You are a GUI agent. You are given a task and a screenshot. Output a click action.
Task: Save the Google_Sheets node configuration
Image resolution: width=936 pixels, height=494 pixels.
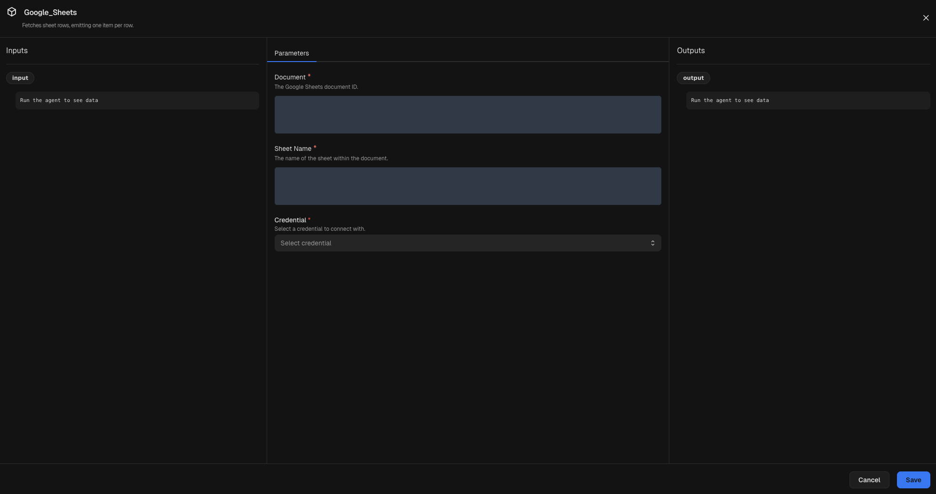(912, 480)
